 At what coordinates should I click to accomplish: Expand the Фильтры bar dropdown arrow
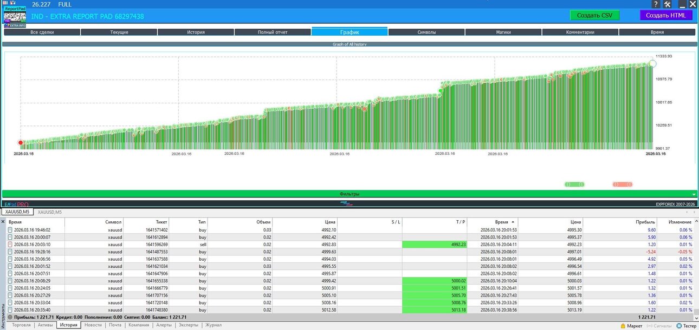694,194
